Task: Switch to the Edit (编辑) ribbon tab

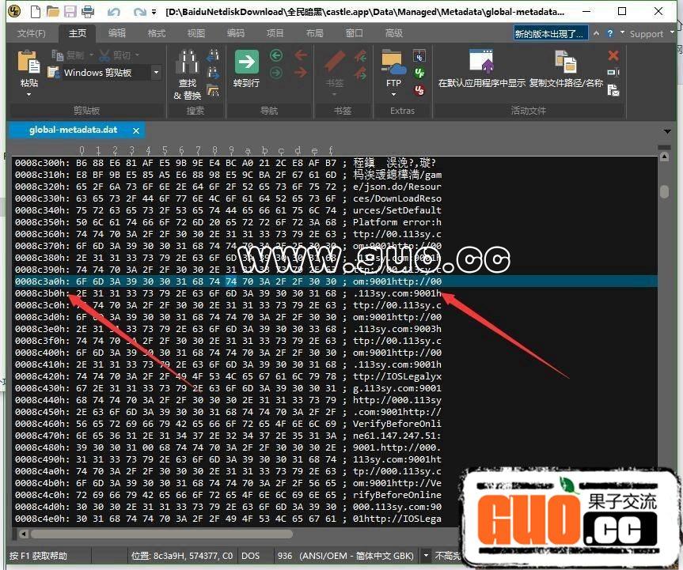Action: pyautogui.click(x=117, y=33)
